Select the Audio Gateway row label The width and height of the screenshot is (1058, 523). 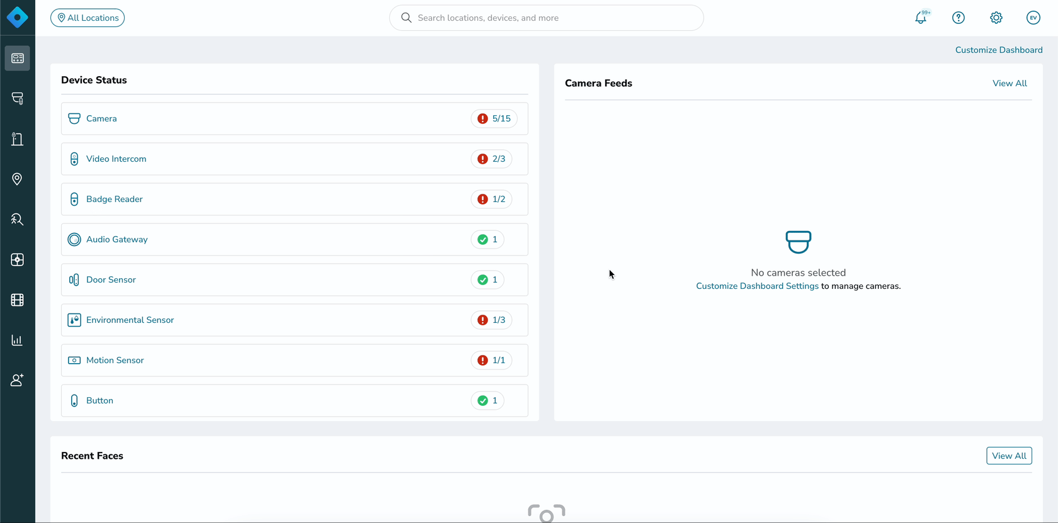click(x=117, y=239)
